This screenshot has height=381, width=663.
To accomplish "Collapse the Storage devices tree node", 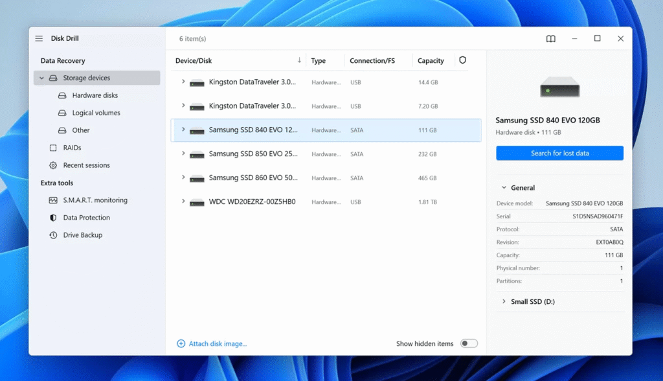I will (42, 78).
